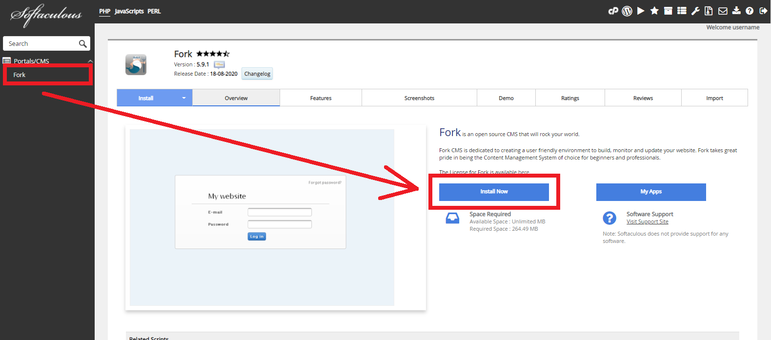The width and height of the screenshot is (771, 340).
Task: Open the WordPress manager icon
Action: click(x=627, y=11)
